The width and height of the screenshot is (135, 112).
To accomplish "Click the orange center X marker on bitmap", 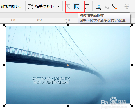I will point(68,65).
